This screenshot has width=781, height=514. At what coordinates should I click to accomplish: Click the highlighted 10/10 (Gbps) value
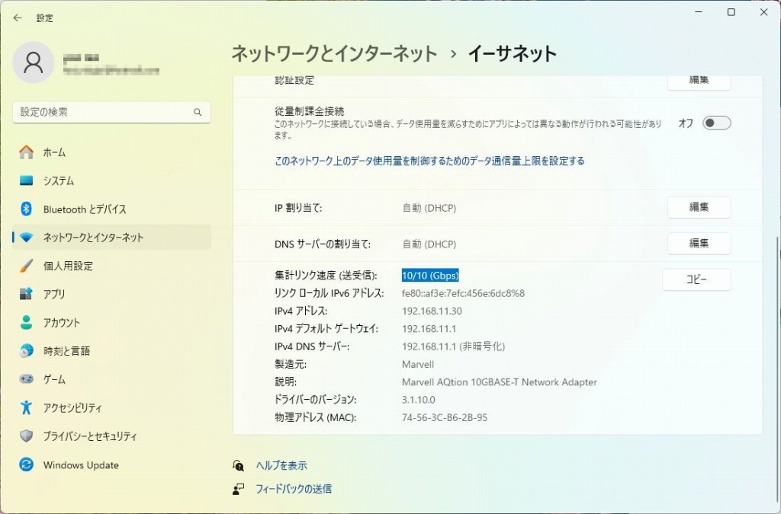pos(430,276)
